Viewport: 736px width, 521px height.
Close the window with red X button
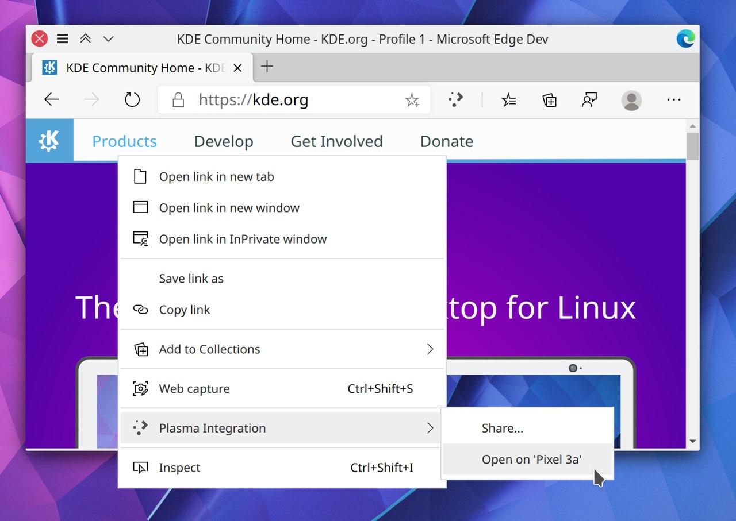(x=39, y=39)
